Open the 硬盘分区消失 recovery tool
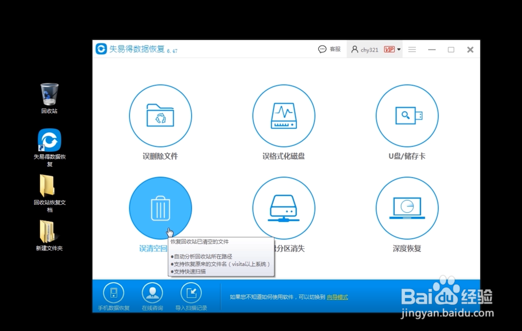Viewport: 522px width, 331px height. point(283,207)
